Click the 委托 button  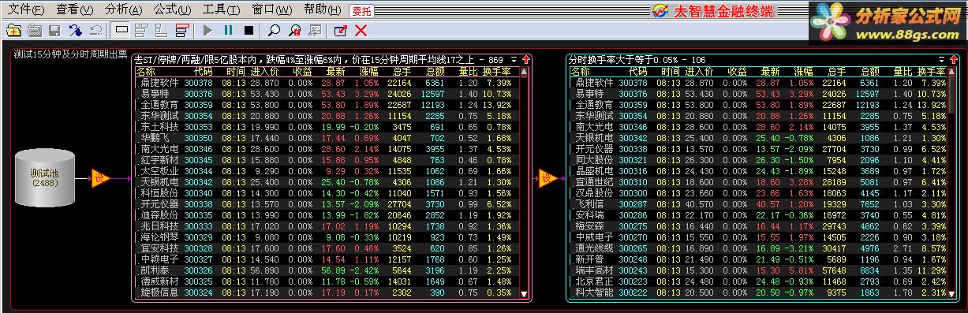click(x=361, y=11)
